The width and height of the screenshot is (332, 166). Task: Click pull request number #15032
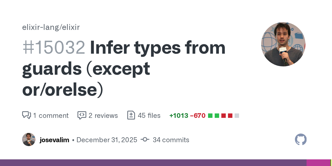point(54,48)
